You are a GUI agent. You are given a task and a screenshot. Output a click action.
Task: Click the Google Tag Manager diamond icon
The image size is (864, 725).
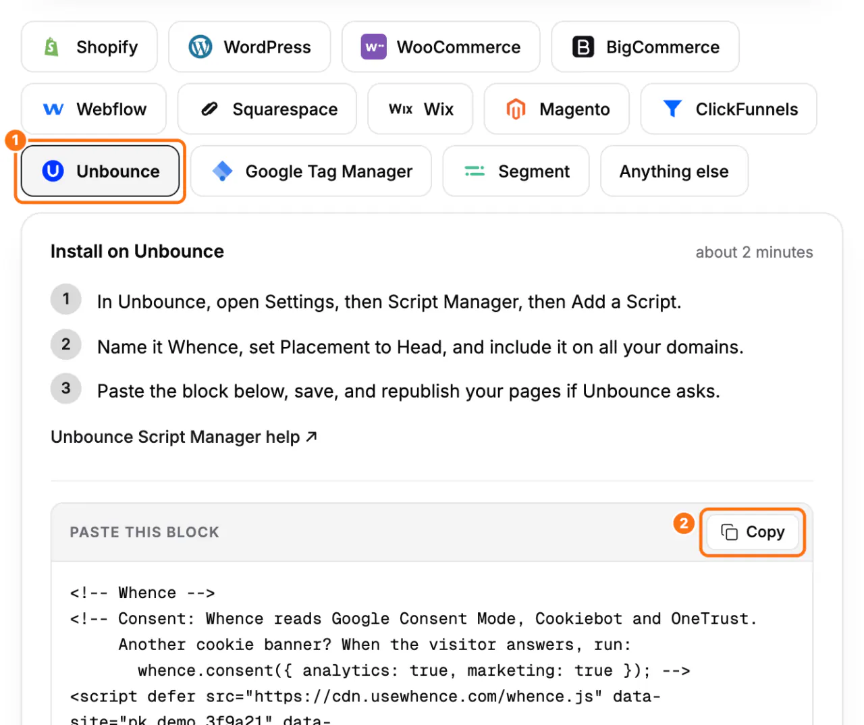[x=222, y=171]
